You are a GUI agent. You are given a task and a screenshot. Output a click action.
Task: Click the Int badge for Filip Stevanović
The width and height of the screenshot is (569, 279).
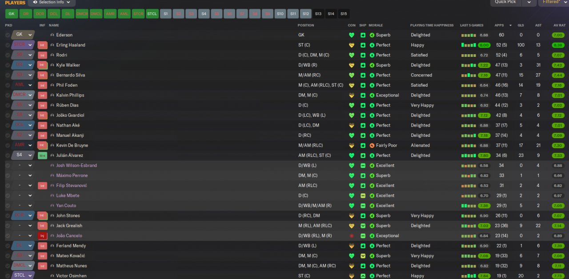(x=42, y=186)
